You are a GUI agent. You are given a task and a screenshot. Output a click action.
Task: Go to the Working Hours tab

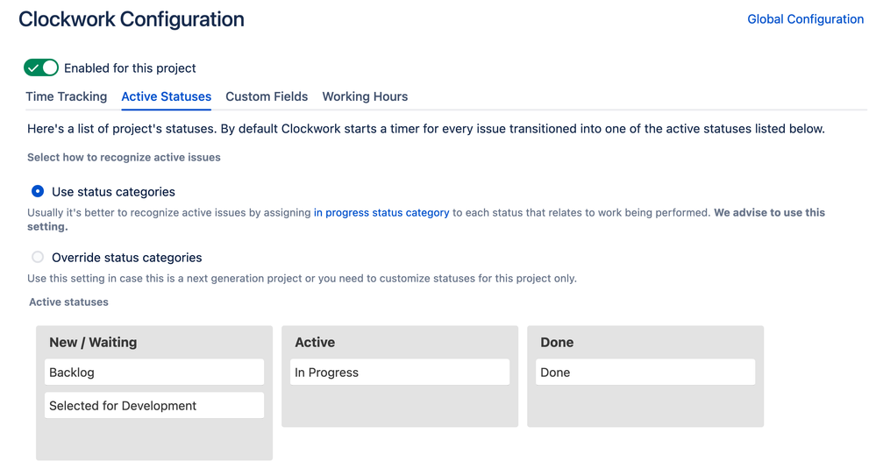(x=365, y=96)
